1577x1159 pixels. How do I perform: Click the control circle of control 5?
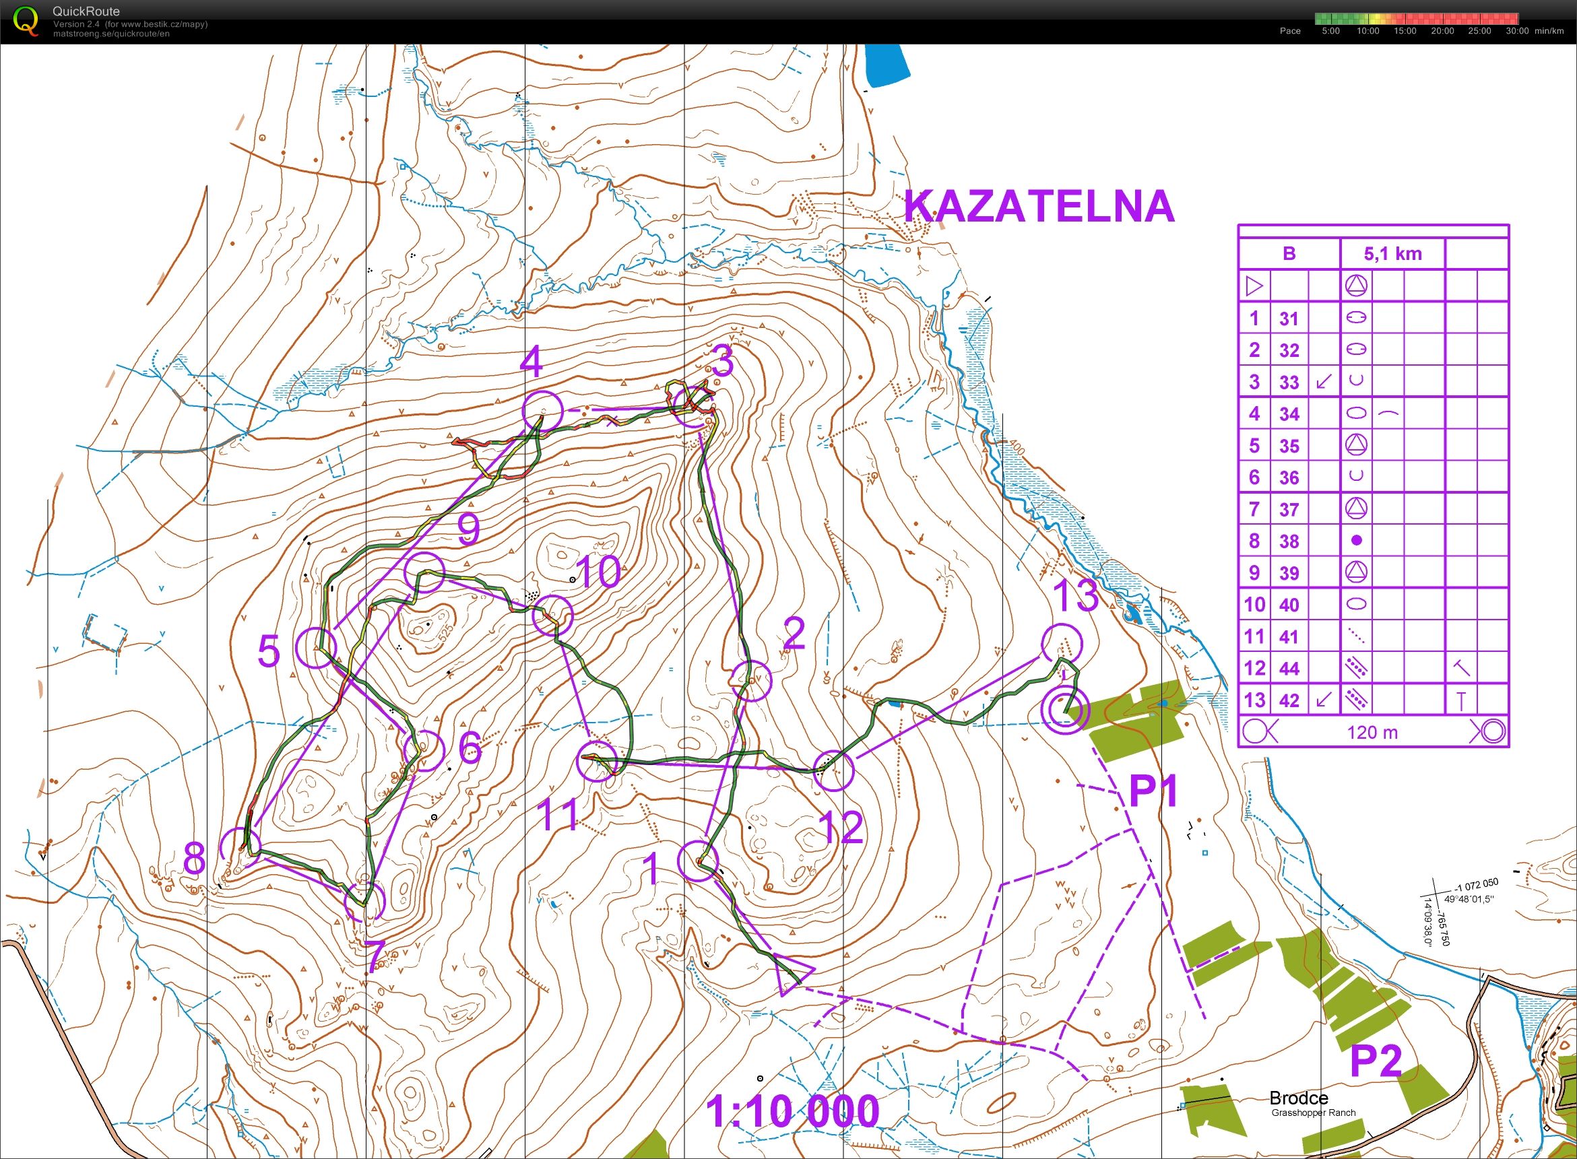316,648
